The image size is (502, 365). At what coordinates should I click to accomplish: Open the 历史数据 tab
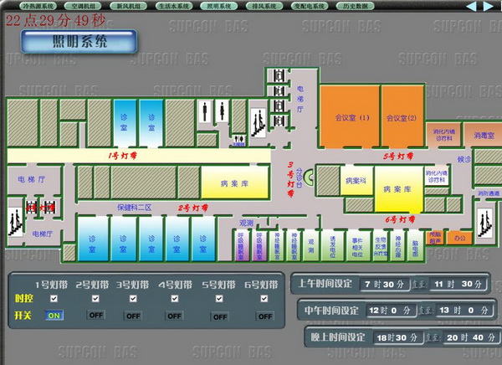pos(356,6)
